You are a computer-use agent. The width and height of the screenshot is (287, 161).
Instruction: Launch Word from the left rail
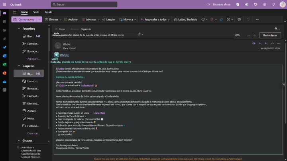[x=4, y=56]
